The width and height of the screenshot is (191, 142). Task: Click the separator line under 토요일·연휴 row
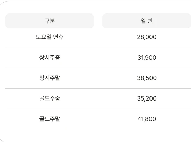tap(98, 48)
